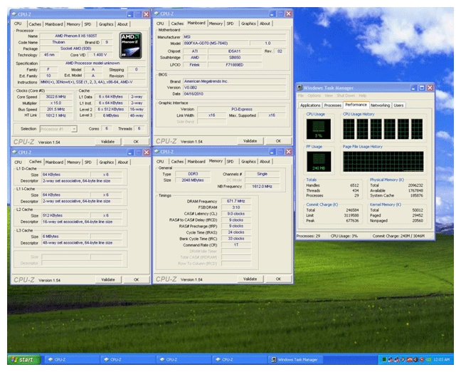Open Memory tab in the top-left CPU-Z window
The height and width of the screenshot is (372, 461).
(73, 24)
